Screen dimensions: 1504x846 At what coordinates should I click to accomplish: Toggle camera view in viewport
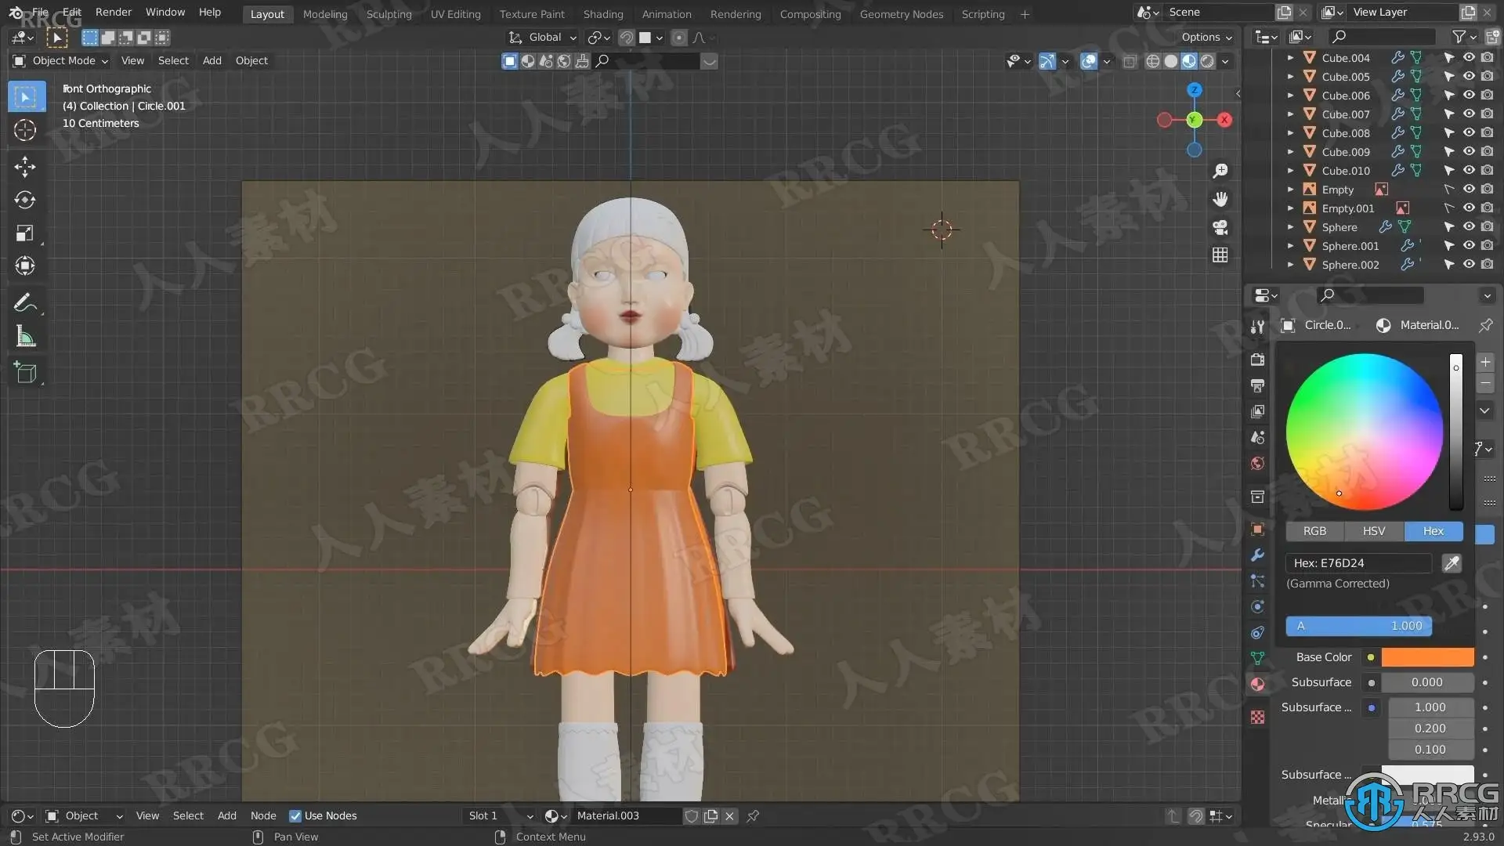(x=1220, y=227)
